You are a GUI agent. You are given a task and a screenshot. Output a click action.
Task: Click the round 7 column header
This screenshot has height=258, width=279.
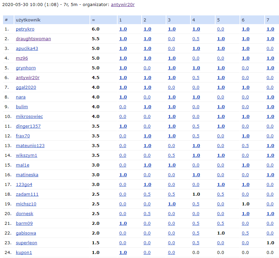pos(268,20)
